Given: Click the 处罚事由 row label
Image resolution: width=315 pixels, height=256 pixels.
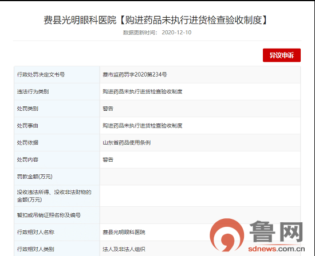Looking at the screenshot, I should pyautogui.click(x=27, y=126).
